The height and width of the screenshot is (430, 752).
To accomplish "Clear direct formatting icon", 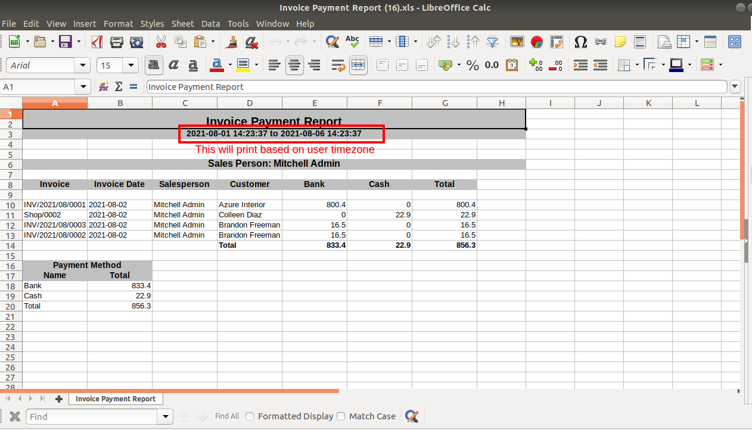I will 251,42.
